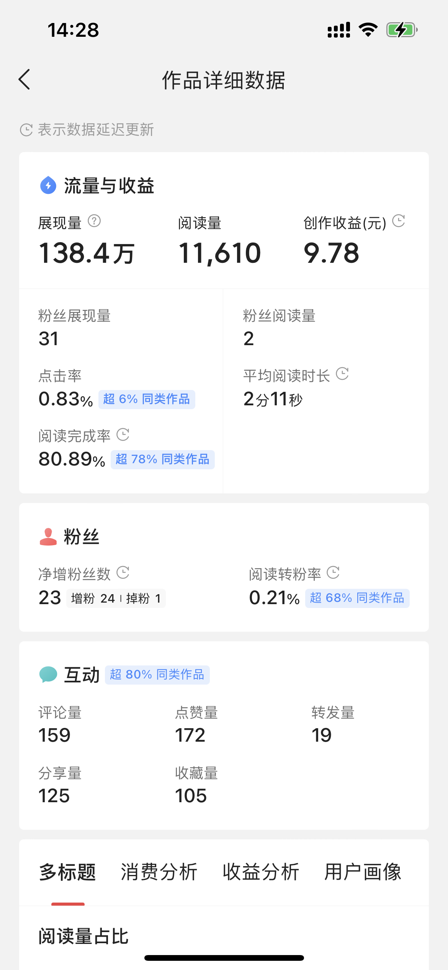Viewport: 448px width, 970px height.
Task: Tap the teal 互动 chat bubble icon
Action: coord(48,674)
